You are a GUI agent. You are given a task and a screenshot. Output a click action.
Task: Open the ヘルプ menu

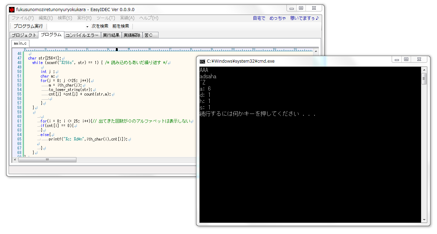[148, 18]
